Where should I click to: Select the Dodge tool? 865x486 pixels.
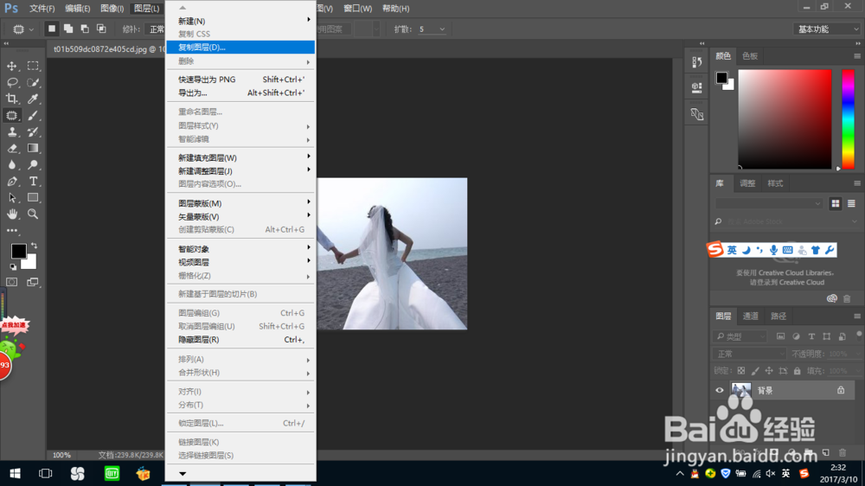(x=33, y=165)
